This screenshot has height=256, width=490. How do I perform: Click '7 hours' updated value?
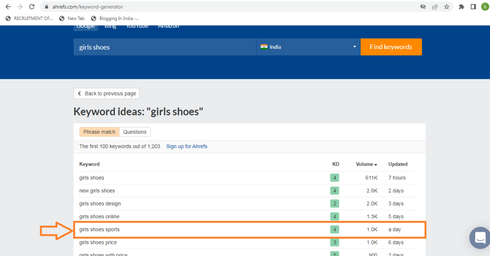[397, 178]
